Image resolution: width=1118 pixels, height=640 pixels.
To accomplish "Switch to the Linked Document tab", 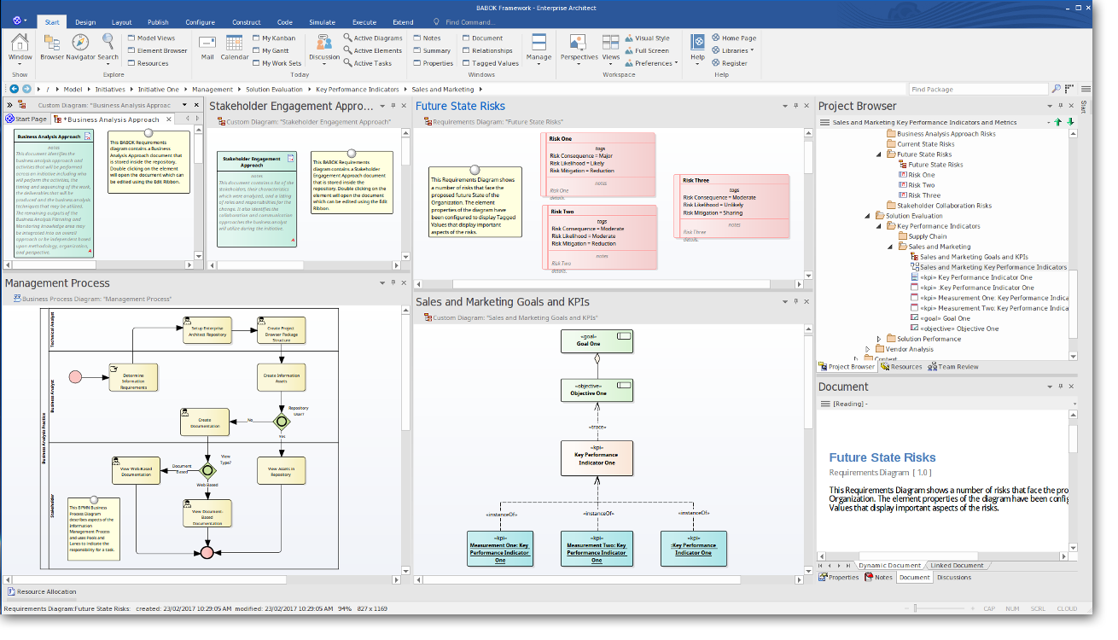I will click(957, 565).
